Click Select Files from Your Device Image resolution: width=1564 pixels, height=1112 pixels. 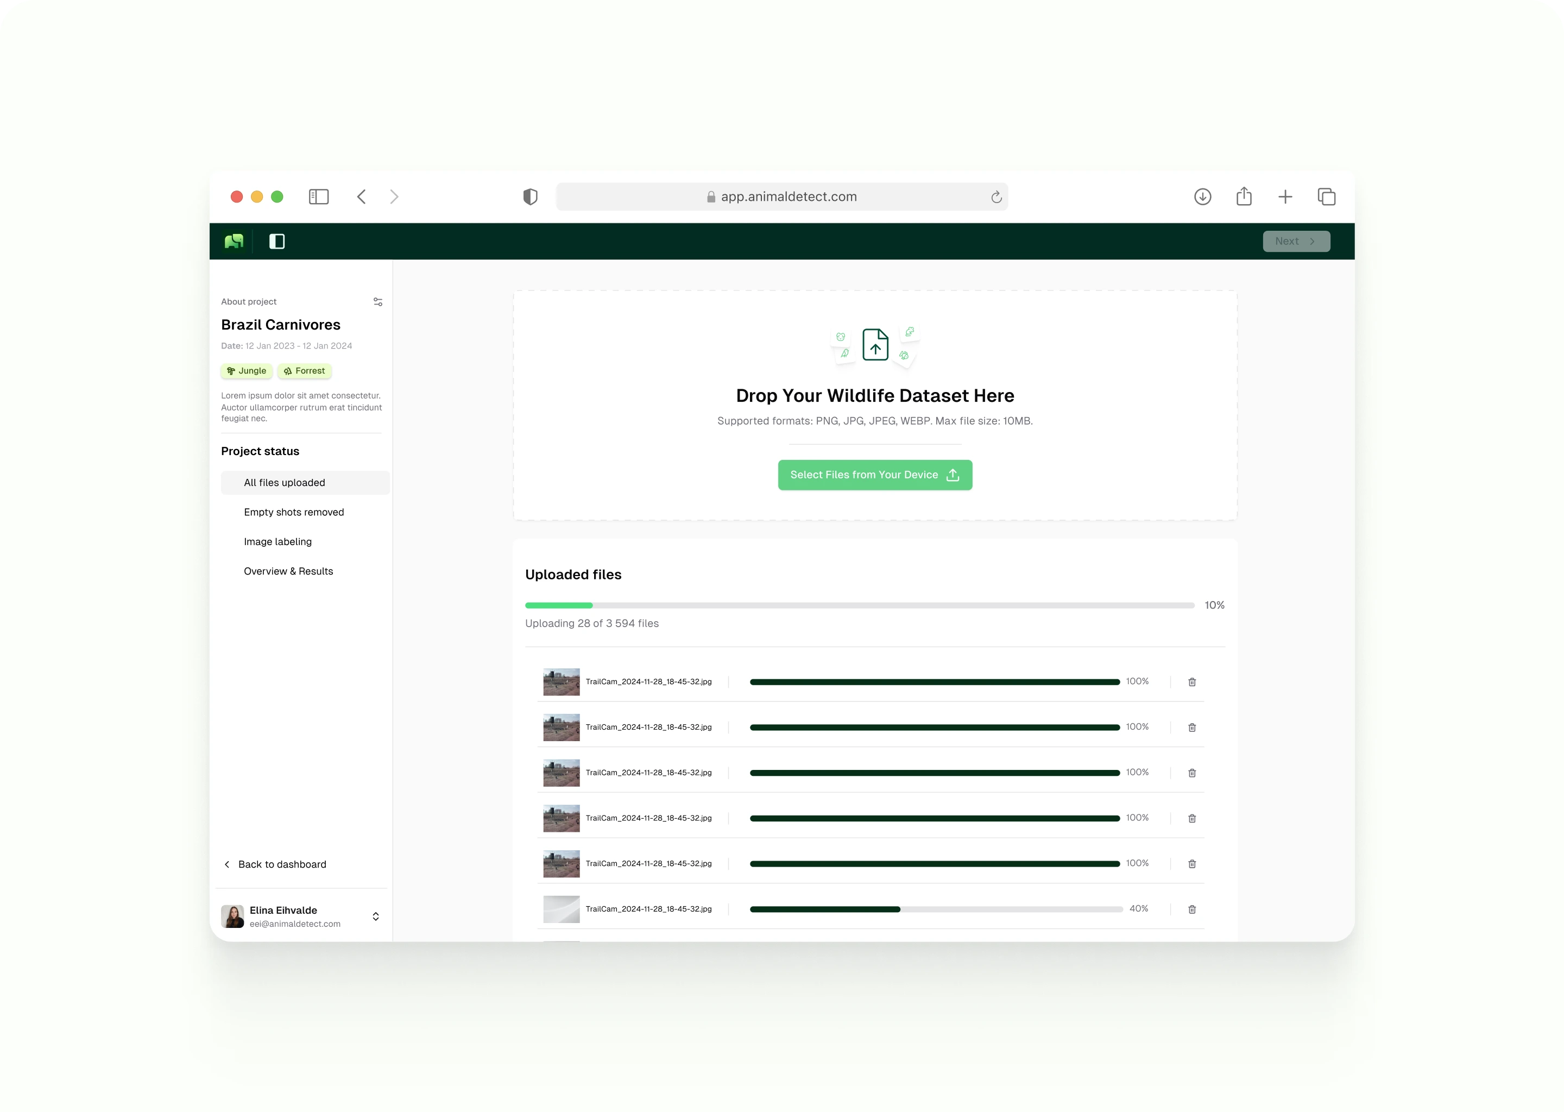point(874,475)
